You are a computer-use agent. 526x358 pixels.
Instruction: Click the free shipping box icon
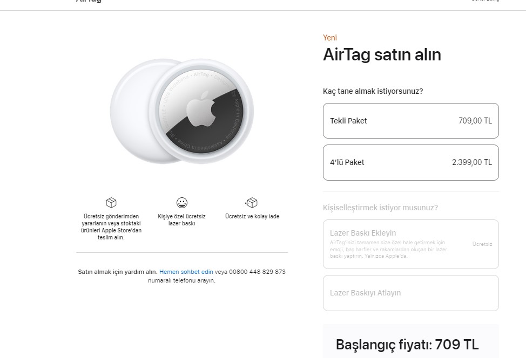(x=111, y=203)
